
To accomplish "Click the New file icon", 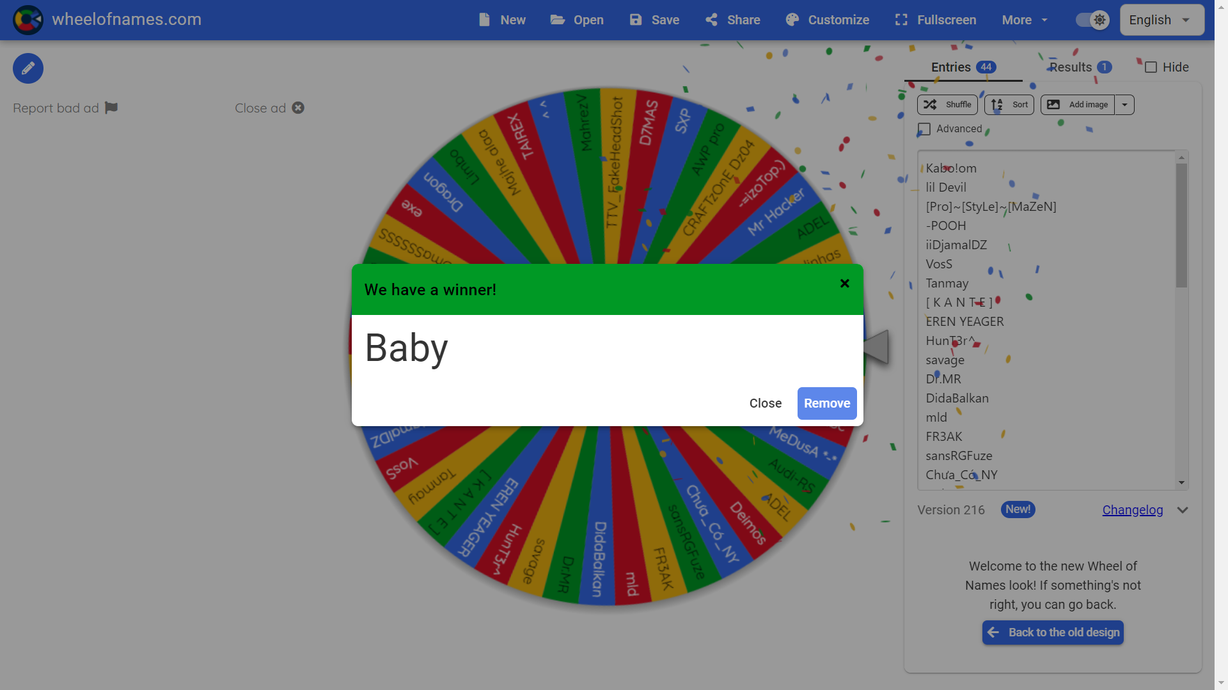I will pyautogui.click(x=485, y=20).
